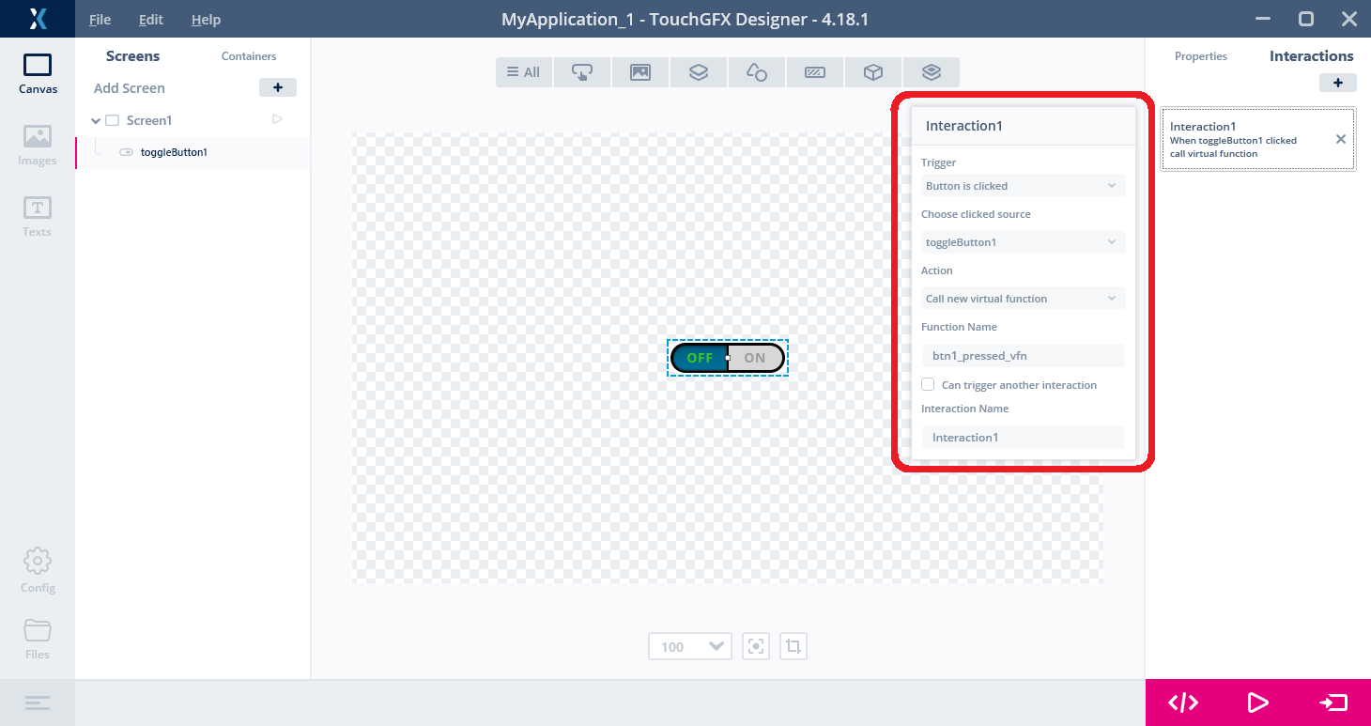Screen dimensions: 1371x726
Task: Open the canvas crop tool
Action: coord(793,646)
